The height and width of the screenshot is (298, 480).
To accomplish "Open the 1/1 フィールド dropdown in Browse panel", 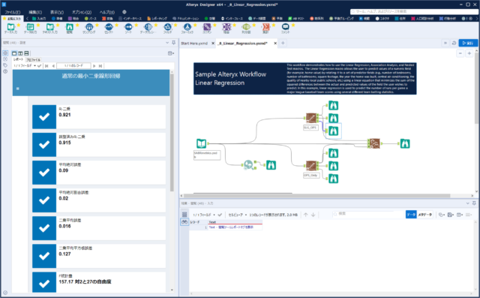I will coord(25,66).
